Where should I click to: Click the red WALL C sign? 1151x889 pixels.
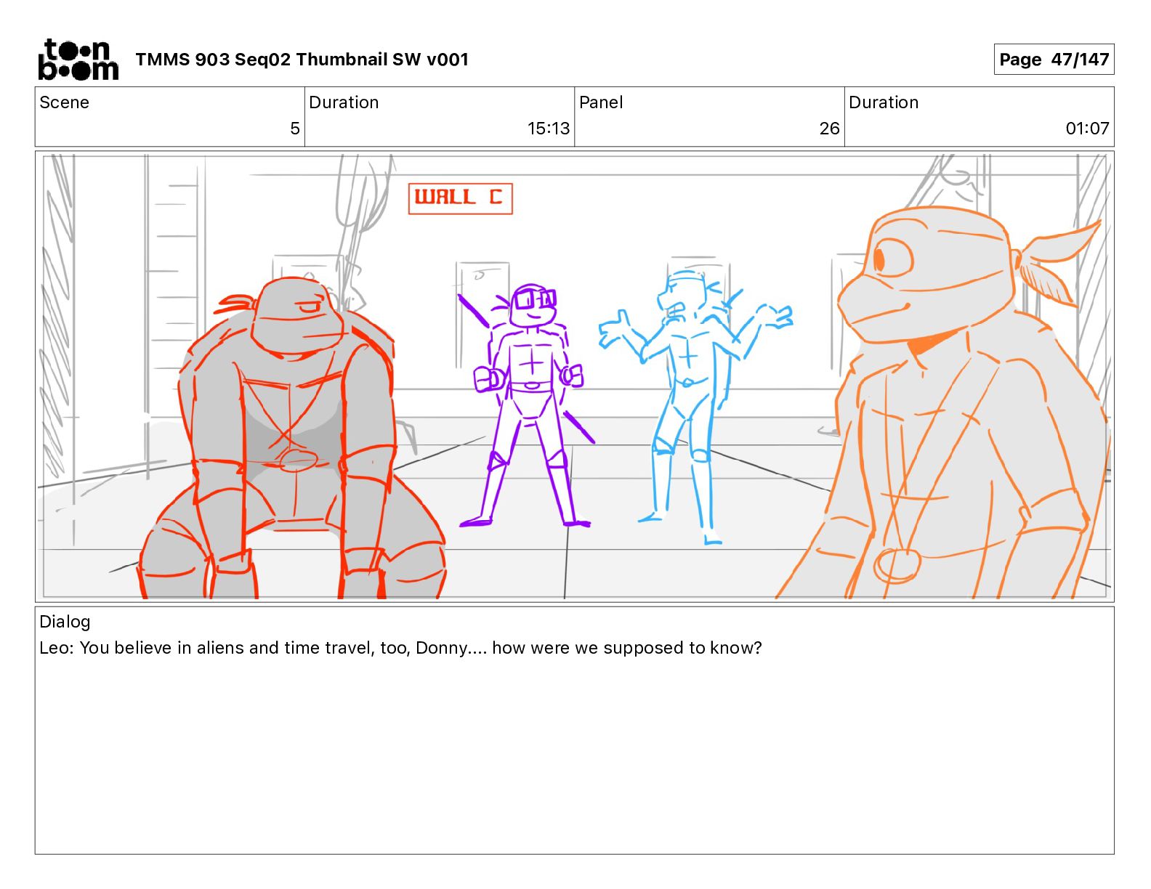click(461, 198)
